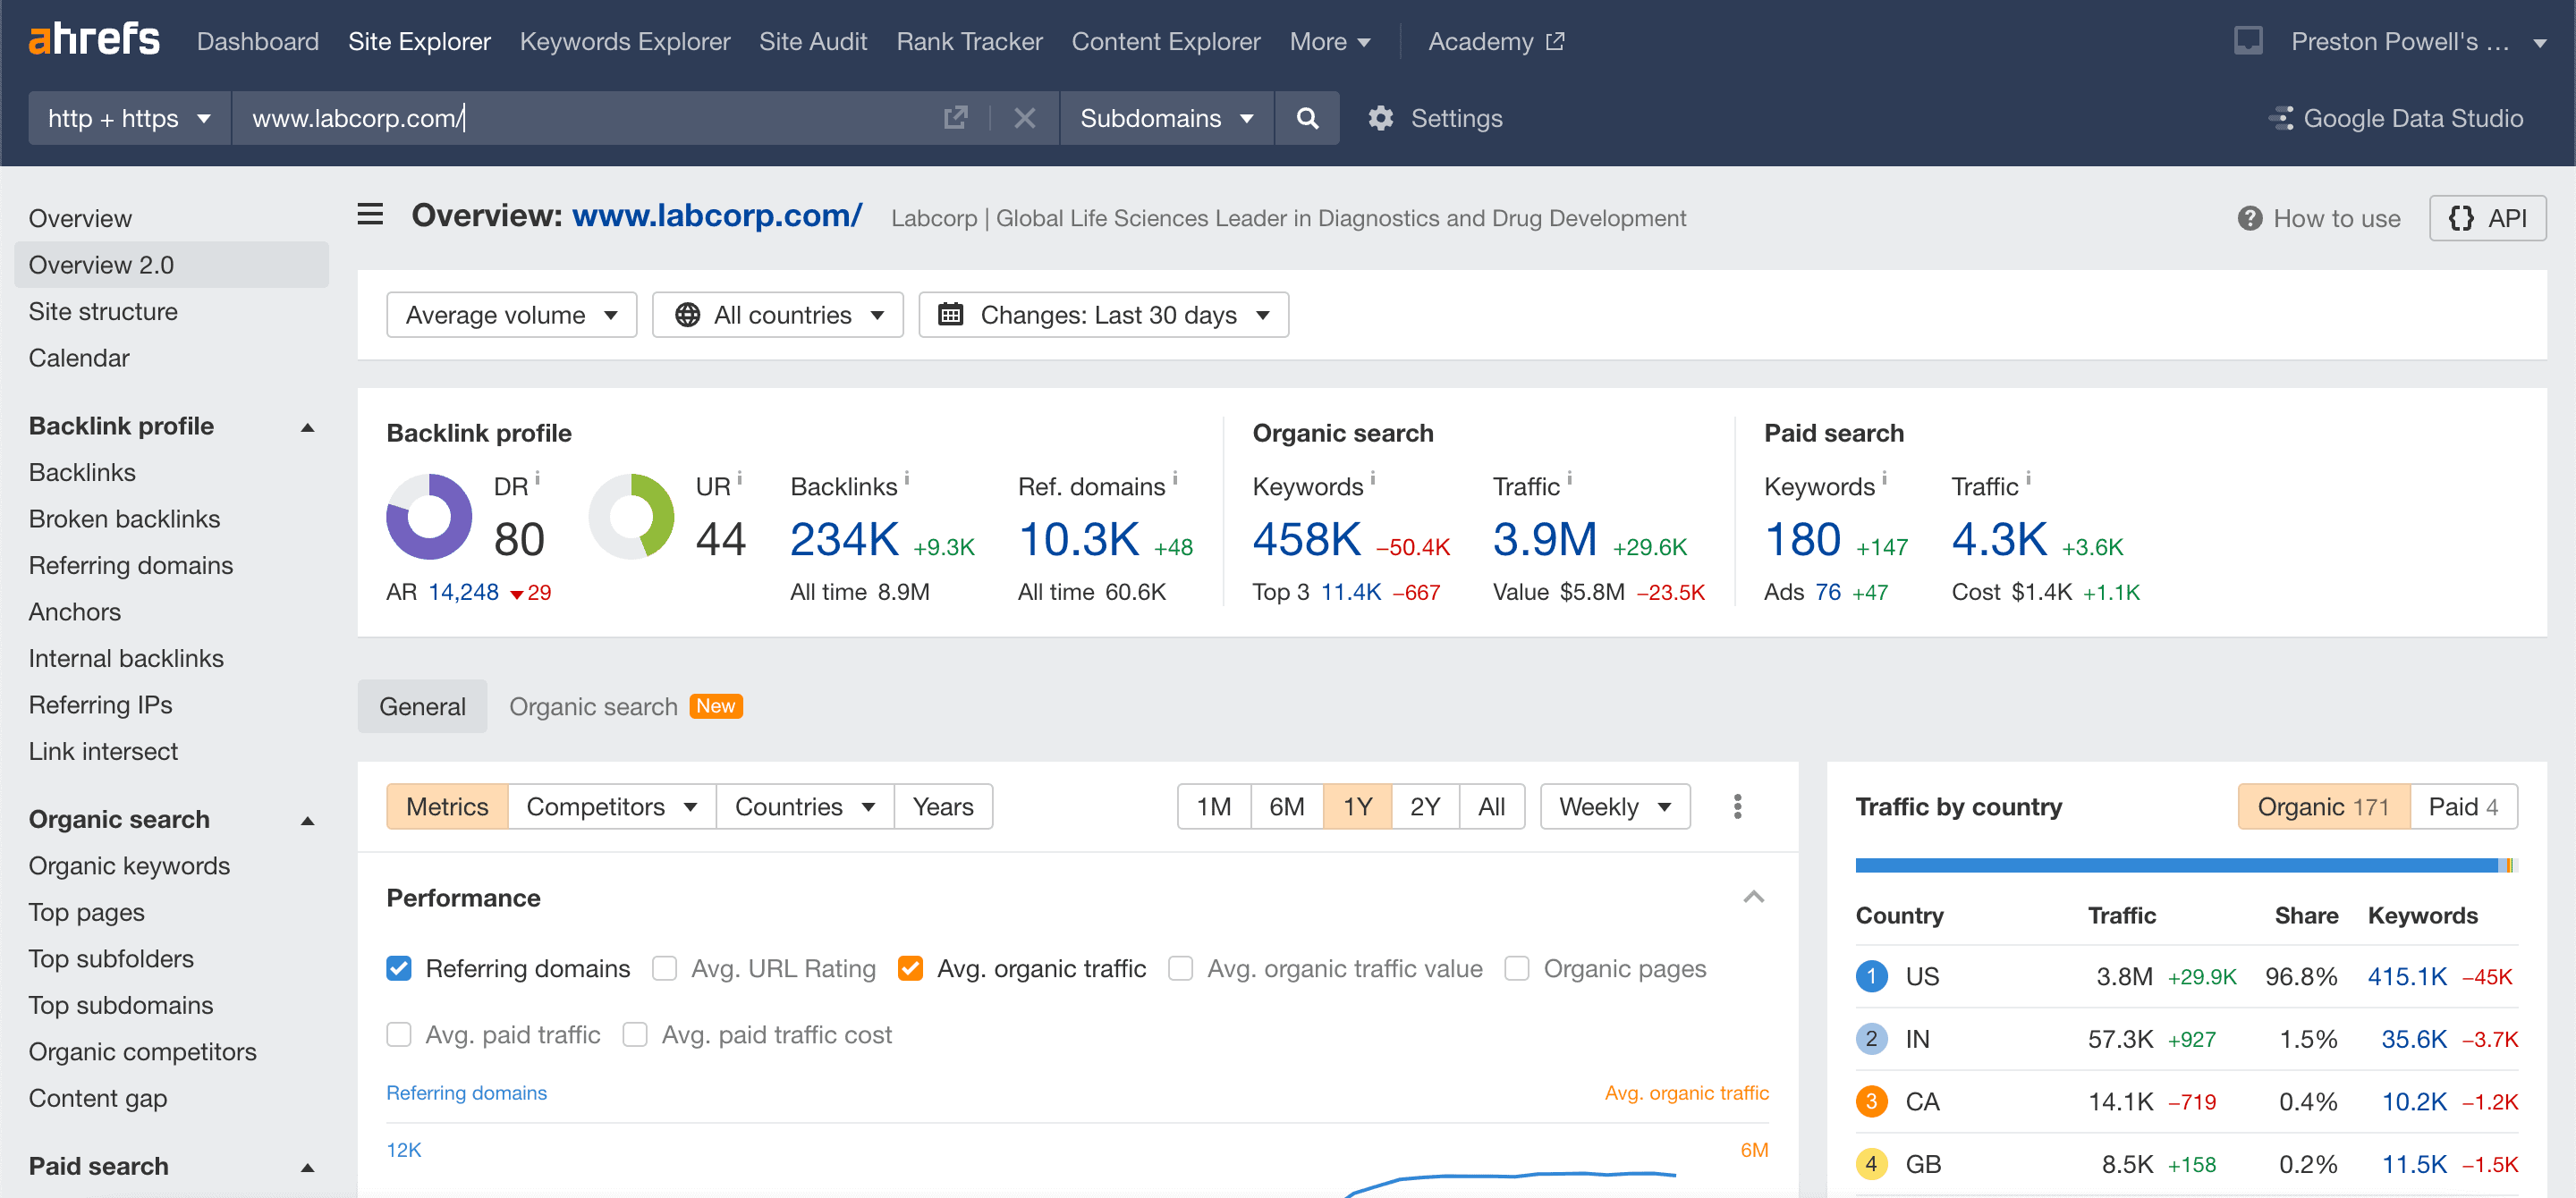Click the calendar icon in Changes filter
2576x1198 pixels.
tap(950, 315)
